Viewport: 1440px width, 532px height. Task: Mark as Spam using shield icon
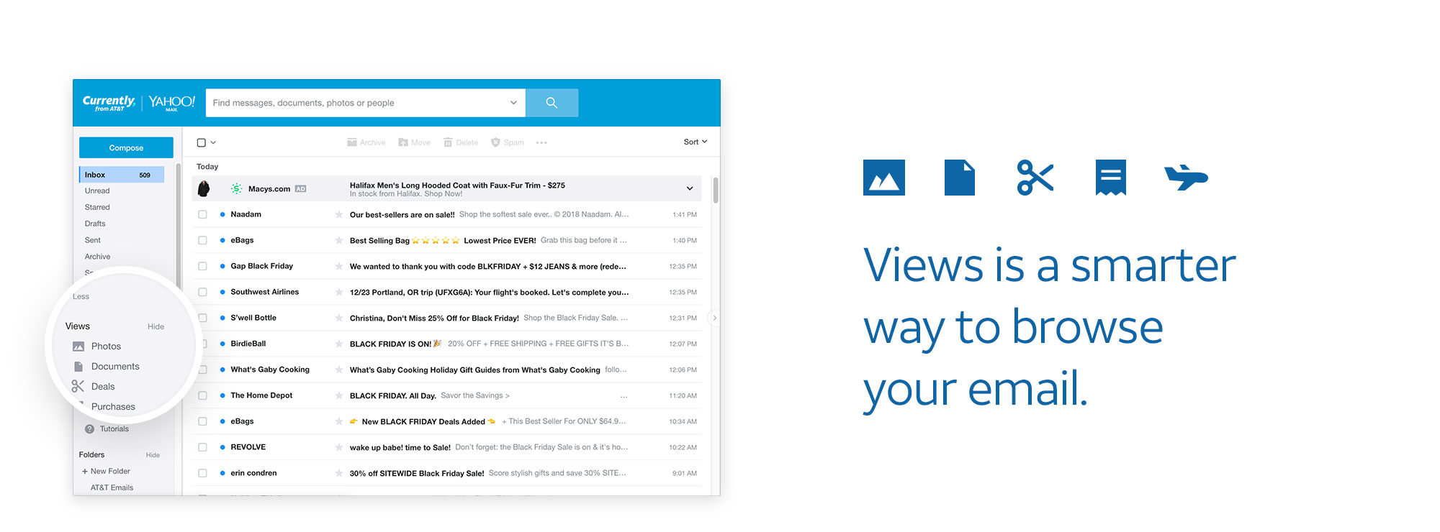tap(495, 142)
